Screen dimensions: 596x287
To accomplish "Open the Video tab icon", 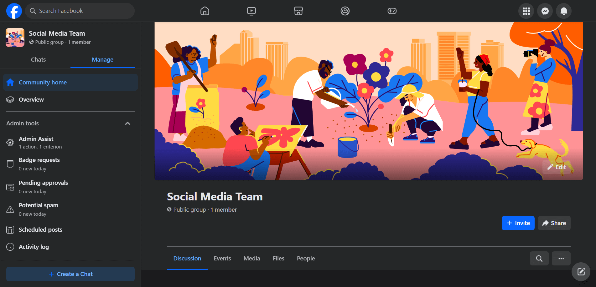I will pos(251,11).
